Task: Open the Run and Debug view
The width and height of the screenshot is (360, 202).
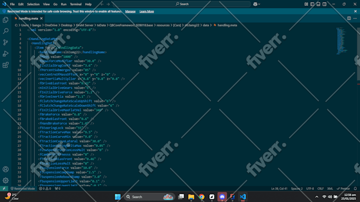Action: click(x=5, y=53)
